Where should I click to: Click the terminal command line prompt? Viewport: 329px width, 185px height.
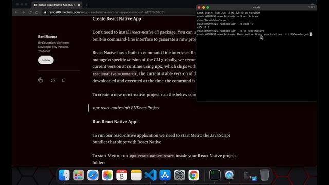tap(254, 34)
